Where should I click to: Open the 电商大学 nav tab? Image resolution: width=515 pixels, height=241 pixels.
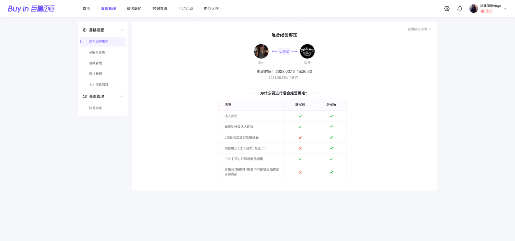click(211, 9)
